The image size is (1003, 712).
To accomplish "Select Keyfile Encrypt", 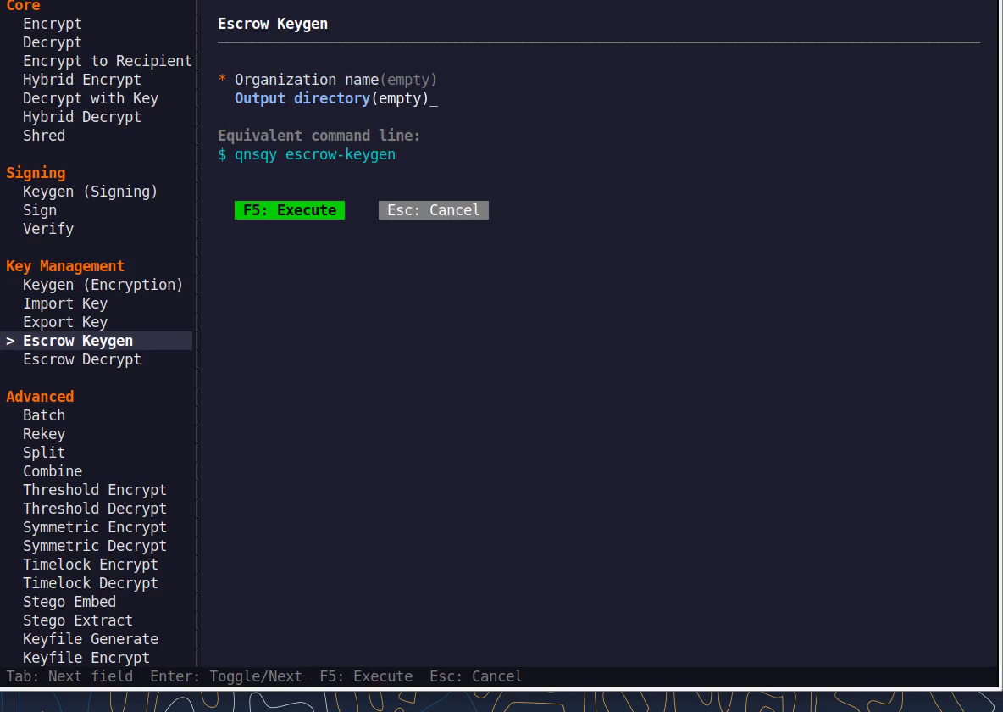I will (86, 657).
